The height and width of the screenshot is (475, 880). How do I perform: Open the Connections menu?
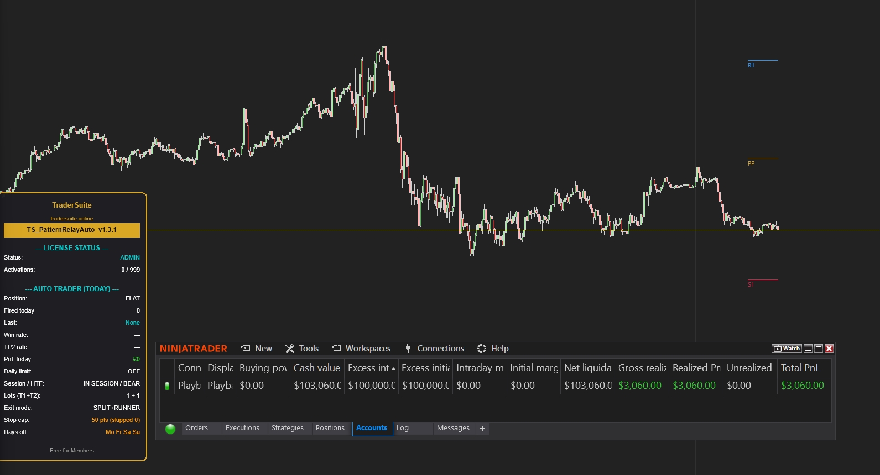(434, 349)
